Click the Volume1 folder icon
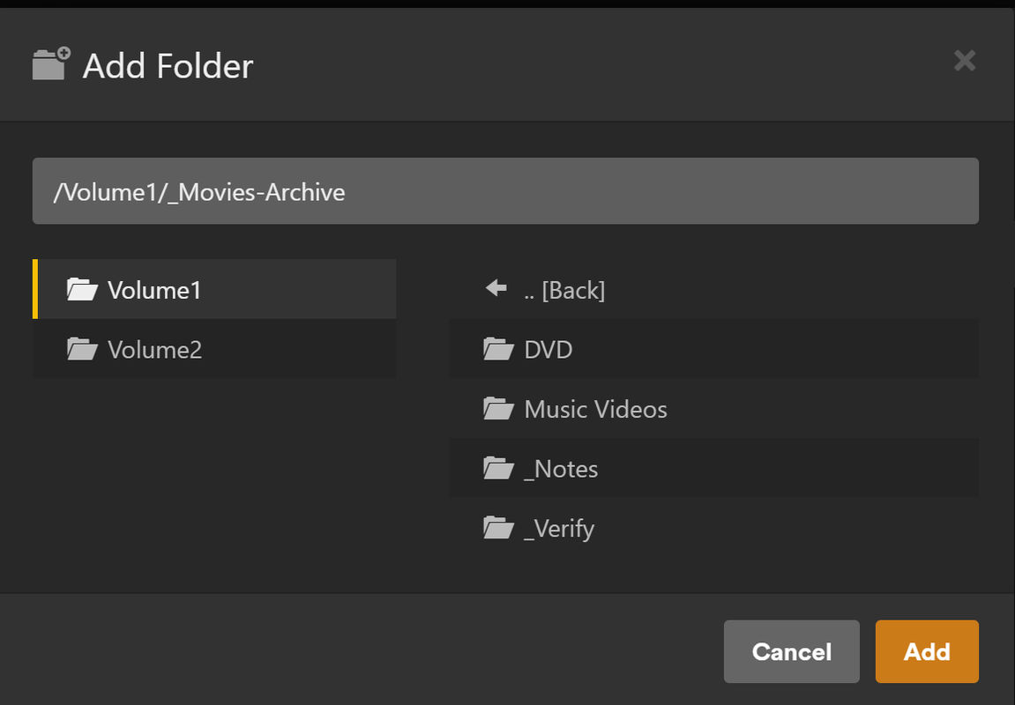 pos(82,289)
